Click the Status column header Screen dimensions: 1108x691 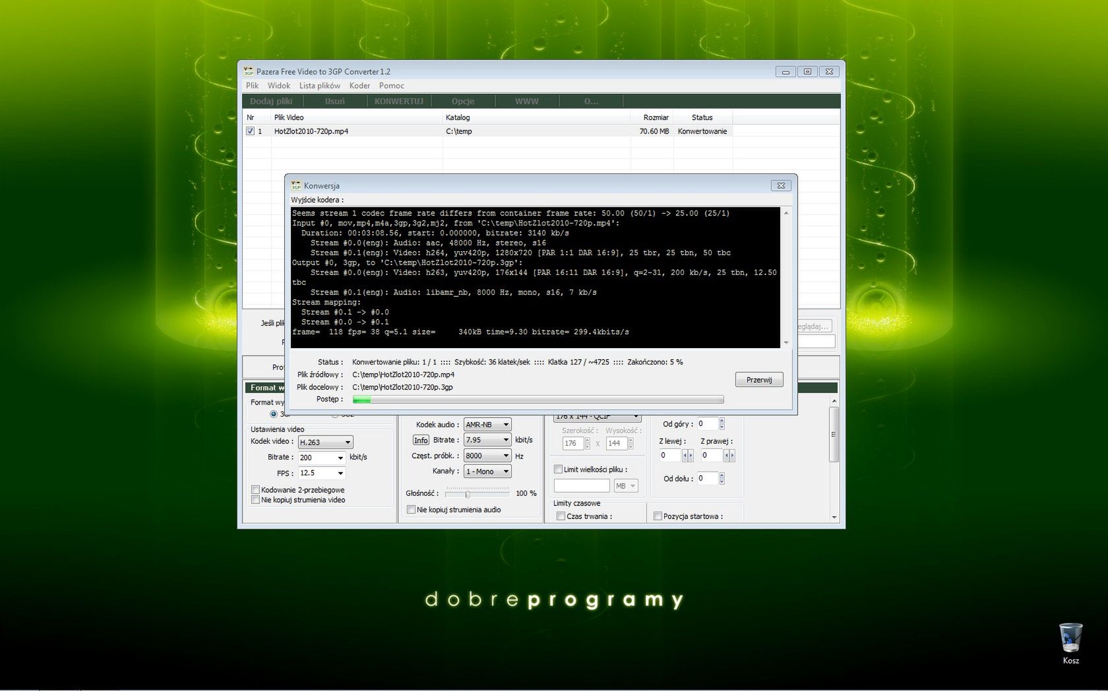coord(702,117)
